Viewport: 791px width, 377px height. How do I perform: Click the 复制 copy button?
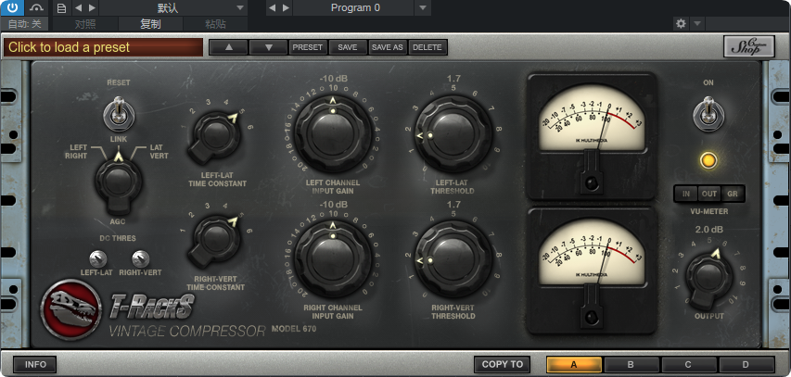[150, 24]
